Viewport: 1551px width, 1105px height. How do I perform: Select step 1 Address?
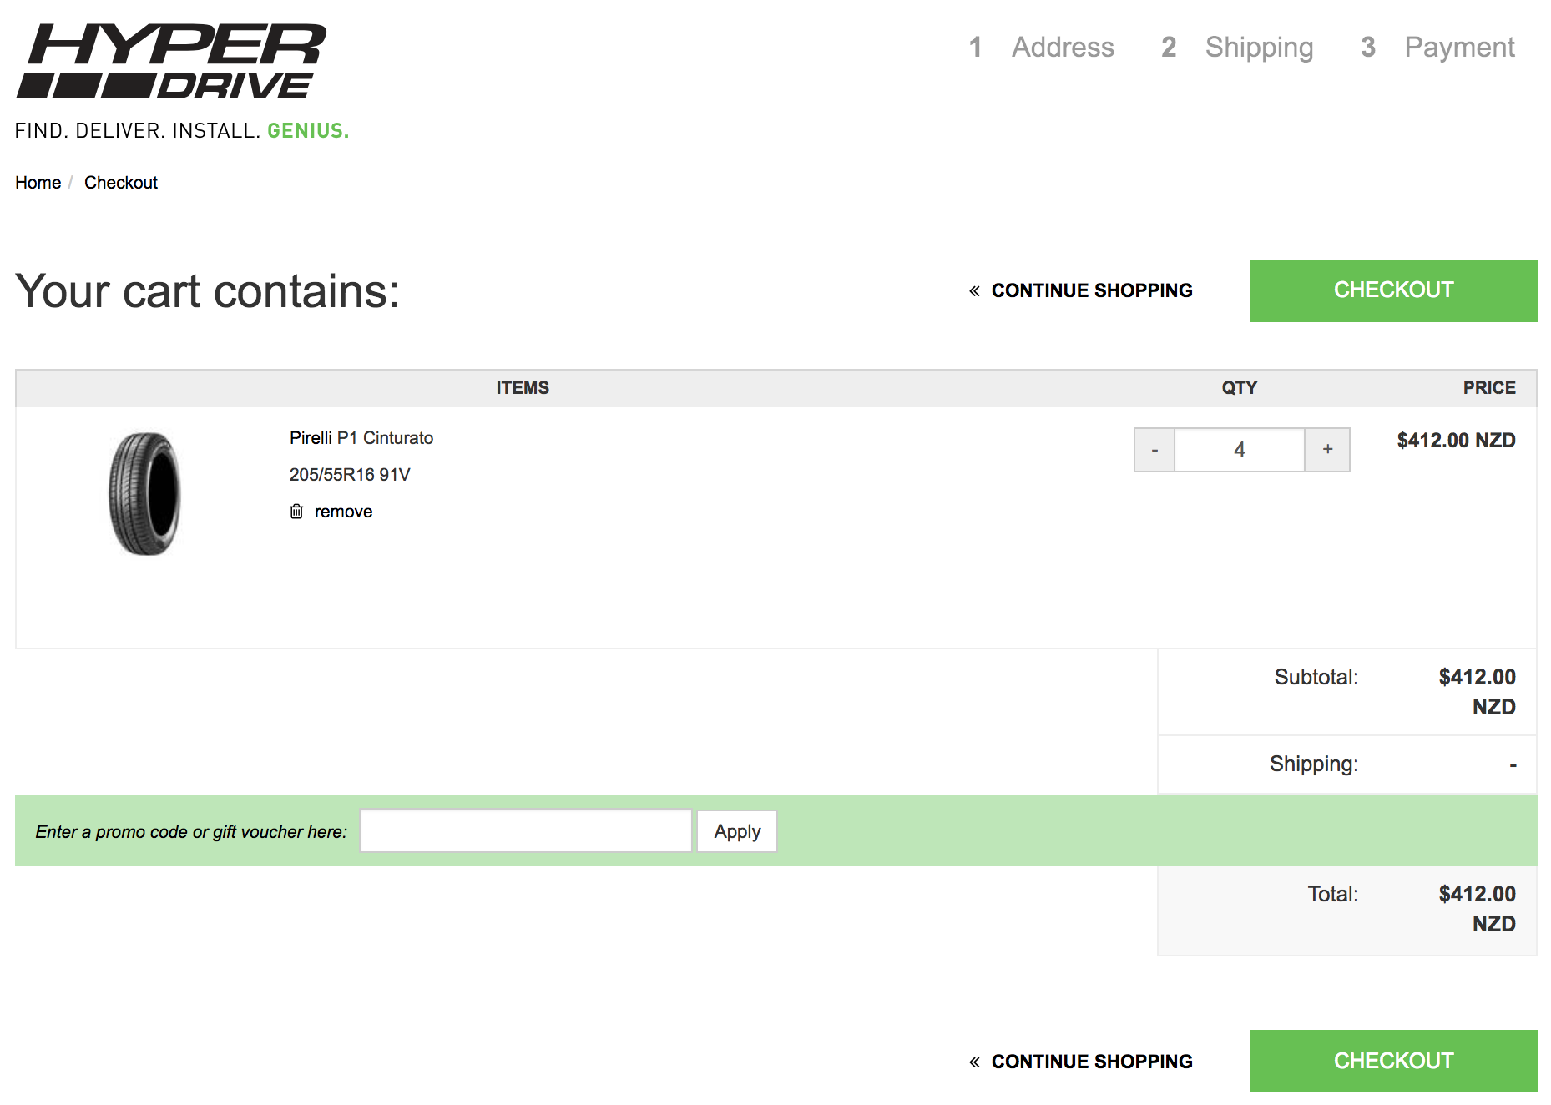(1041, 47)
